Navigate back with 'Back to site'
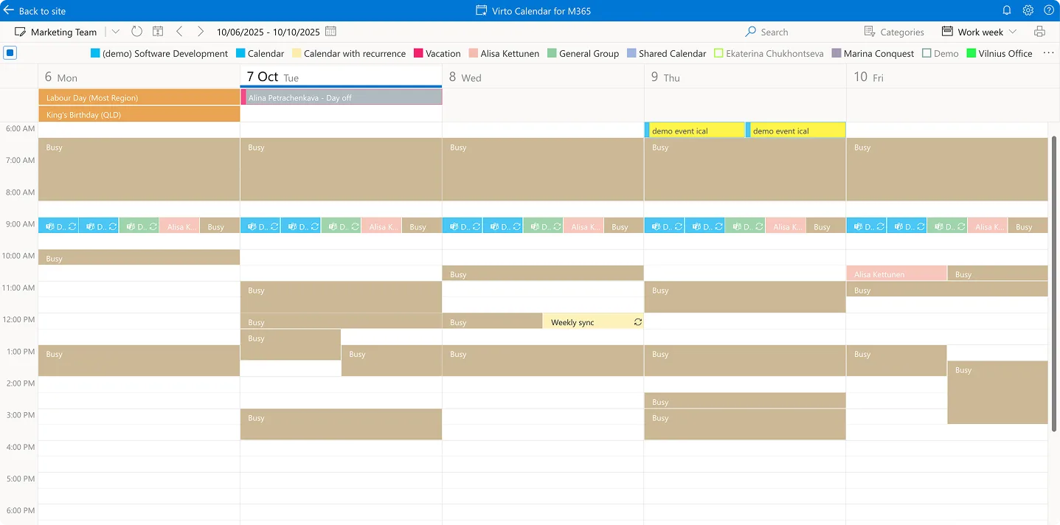This screenshot has width=1060, height=525. 36,10
